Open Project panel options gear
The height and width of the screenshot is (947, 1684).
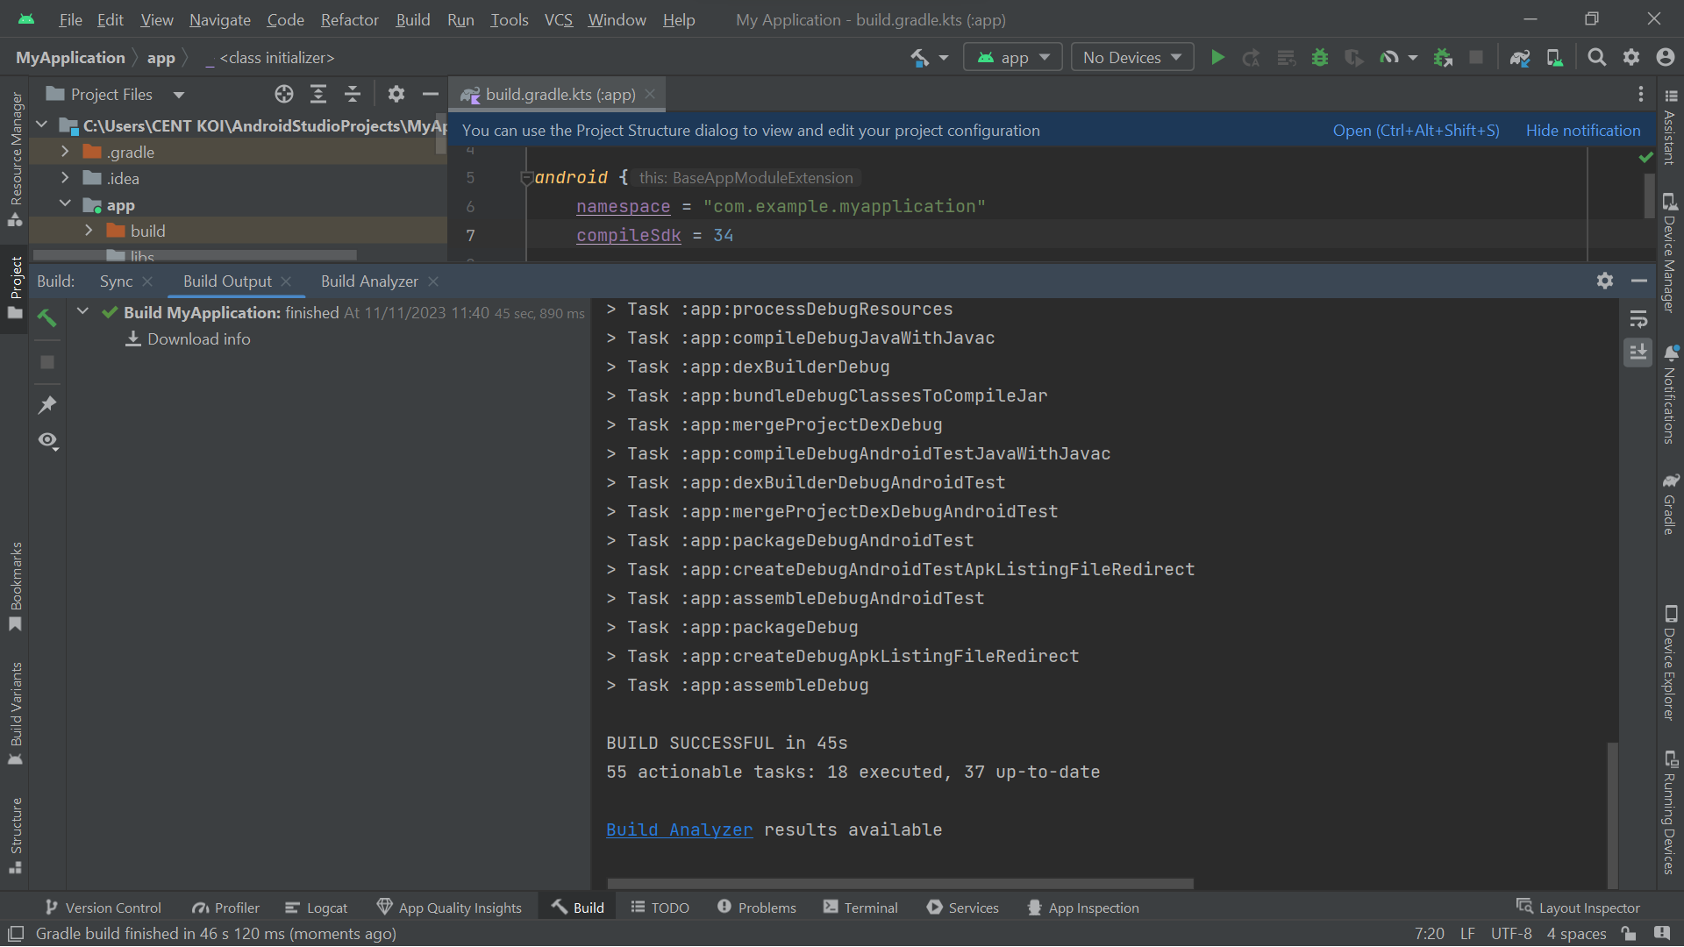[x=396, y=94]
